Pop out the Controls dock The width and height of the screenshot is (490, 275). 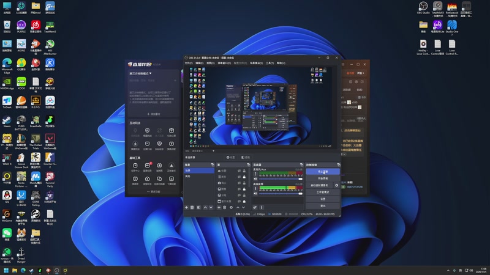pos(339,164)
